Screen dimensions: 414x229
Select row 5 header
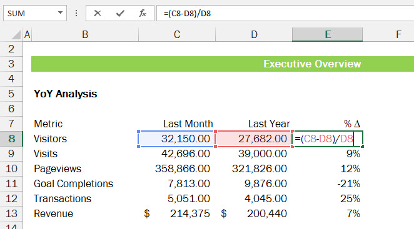click(x=11, y=94)
